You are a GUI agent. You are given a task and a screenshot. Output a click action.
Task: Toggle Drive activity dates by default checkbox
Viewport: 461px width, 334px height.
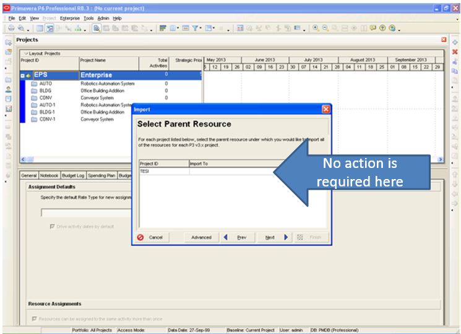click(52, 226)
